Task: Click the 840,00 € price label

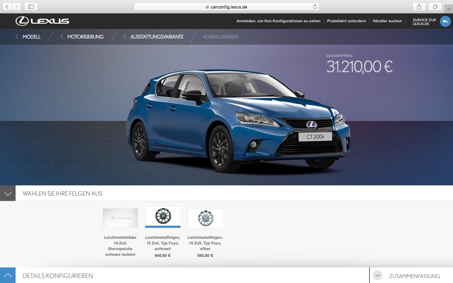Action: point(163,255)
